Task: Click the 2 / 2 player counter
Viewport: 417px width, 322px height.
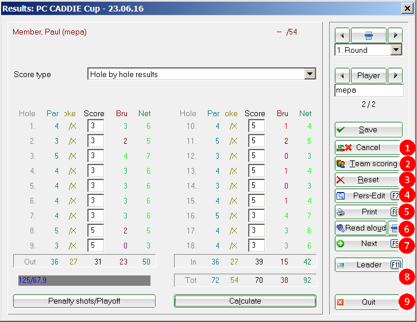Action: pos(368,104)
